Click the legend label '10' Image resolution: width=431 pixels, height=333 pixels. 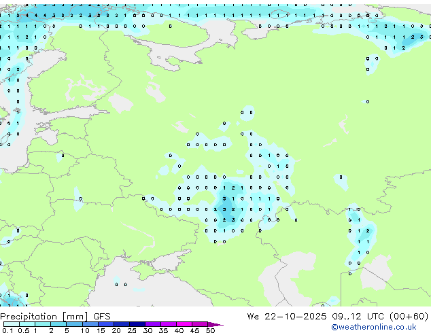tap(85, 330)
